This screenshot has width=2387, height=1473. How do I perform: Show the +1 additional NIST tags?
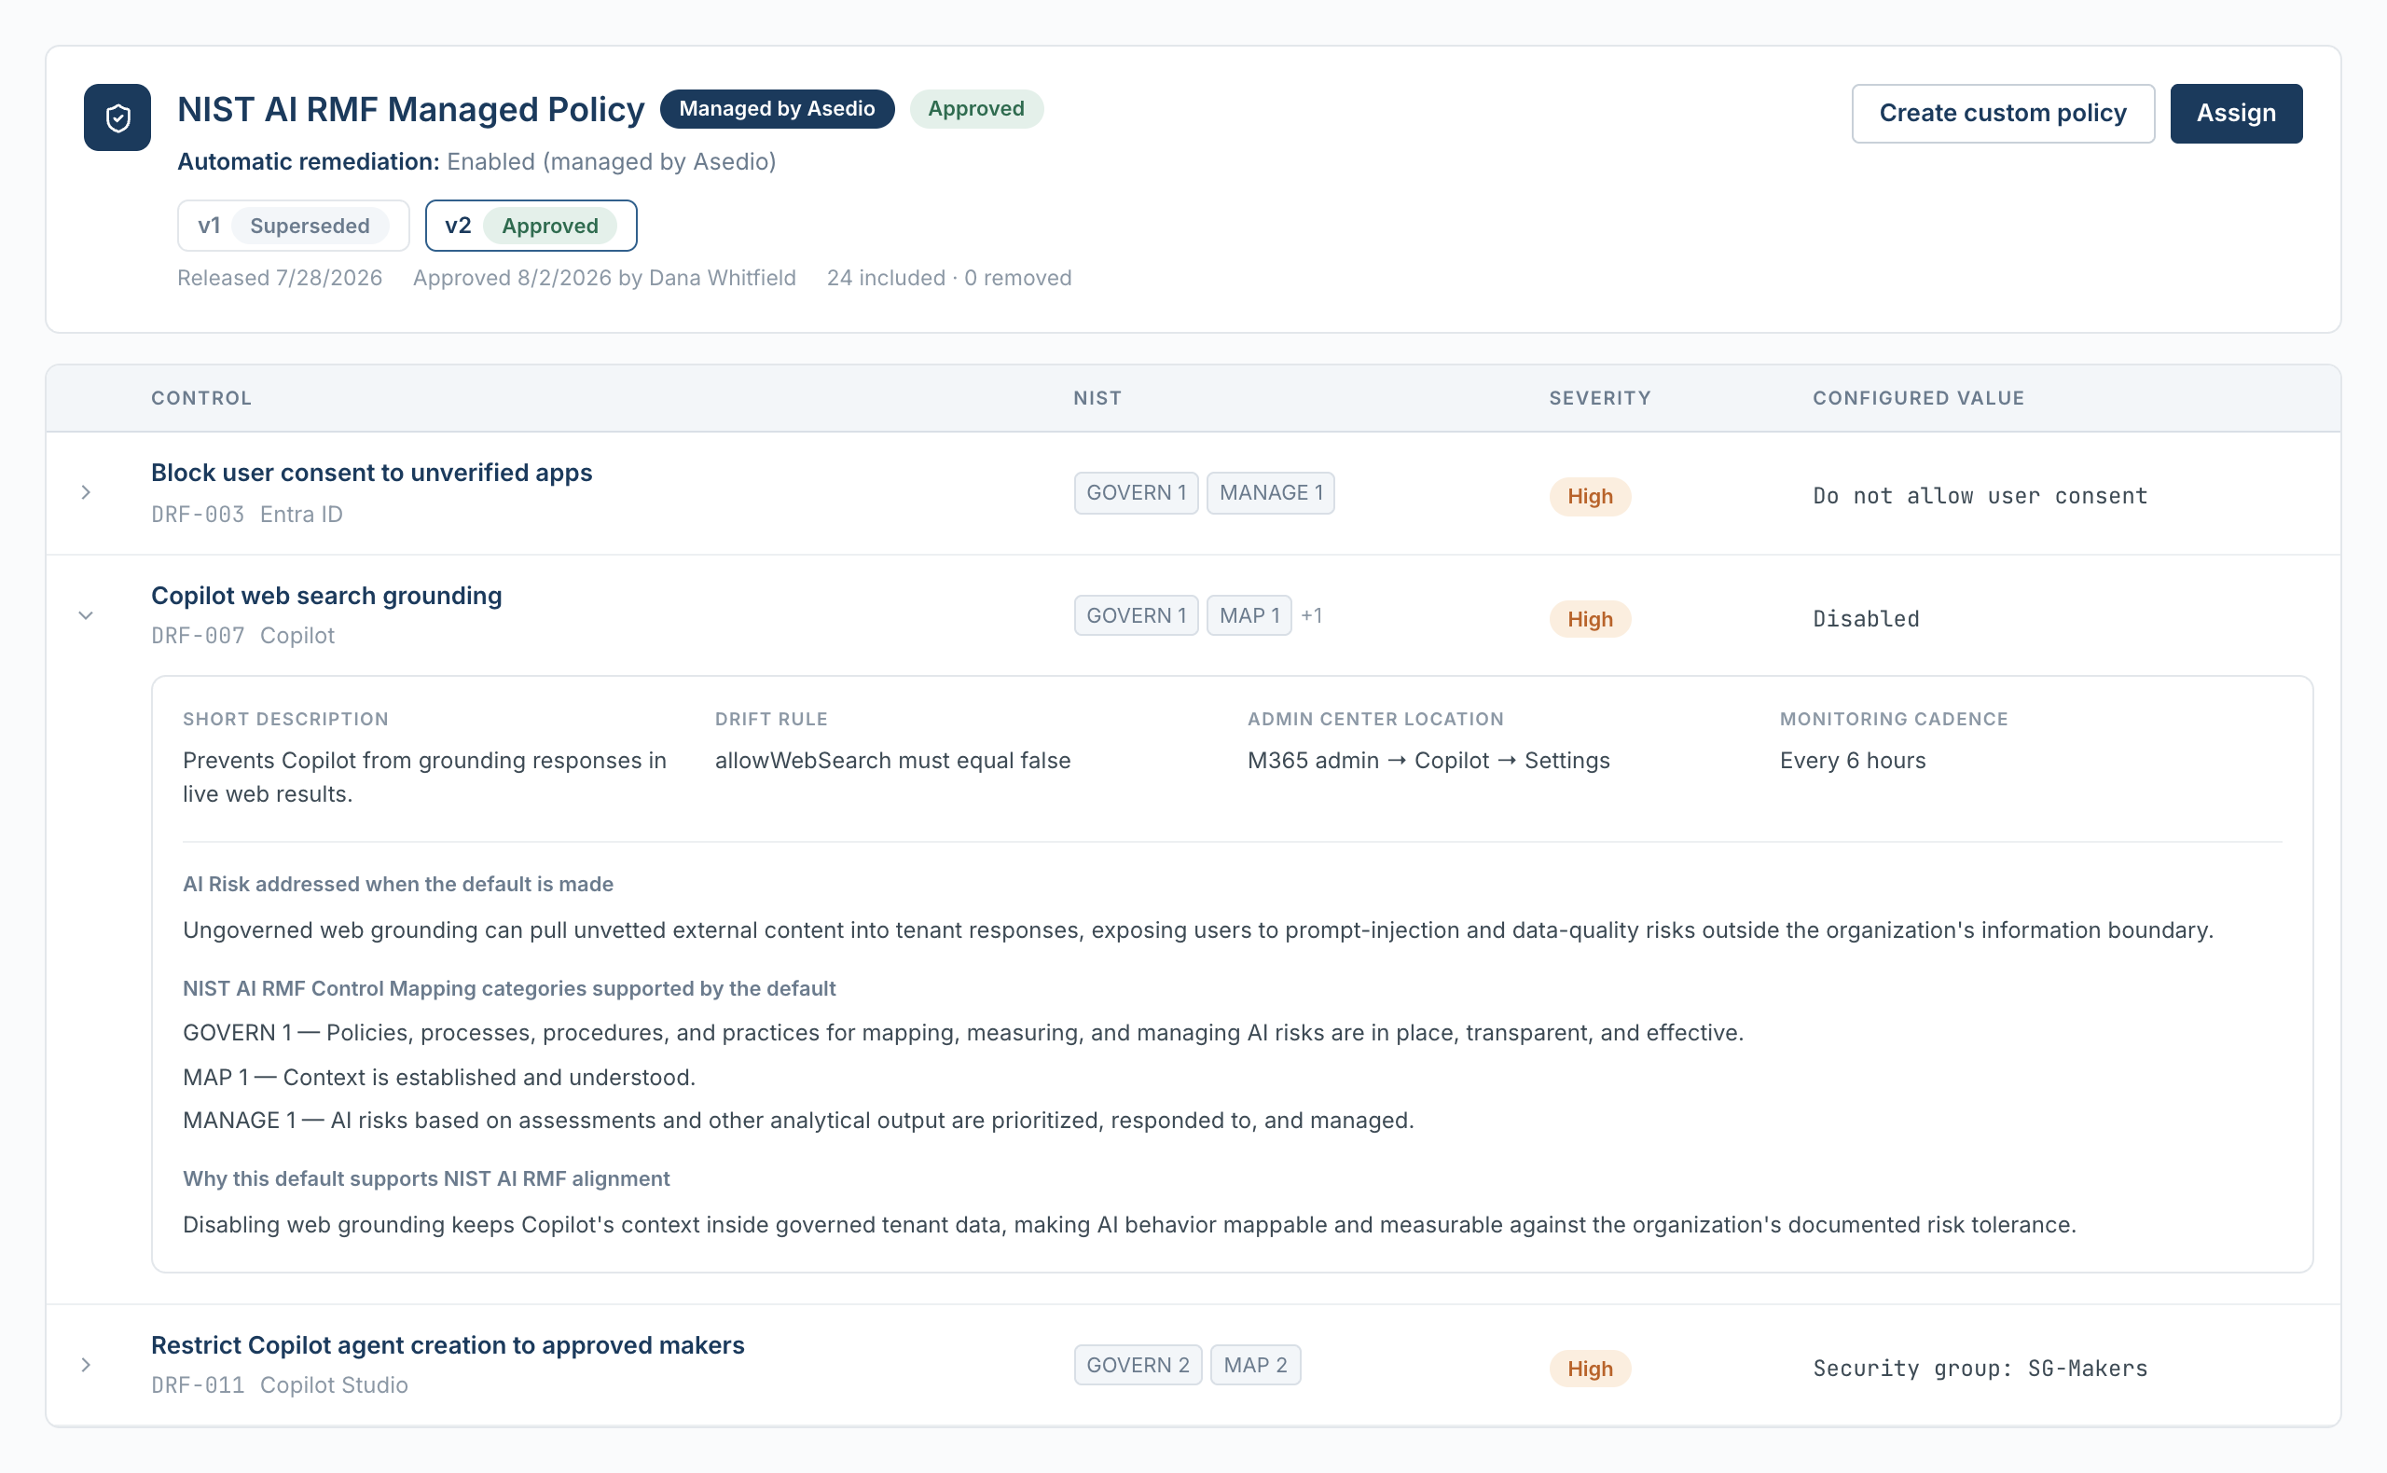(x=1311, y=615)
